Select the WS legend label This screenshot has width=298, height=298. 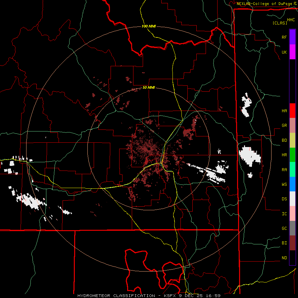pos(284,184)
